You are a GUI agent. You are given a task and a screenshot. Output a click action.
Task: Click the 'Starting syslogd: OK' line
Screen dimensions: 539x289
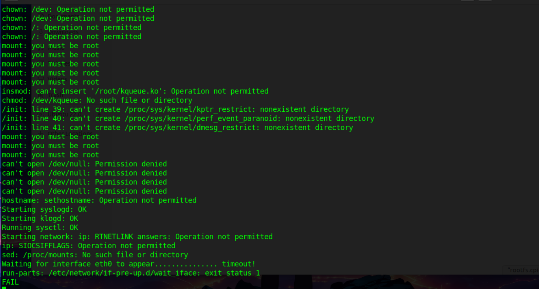[44, 209]
